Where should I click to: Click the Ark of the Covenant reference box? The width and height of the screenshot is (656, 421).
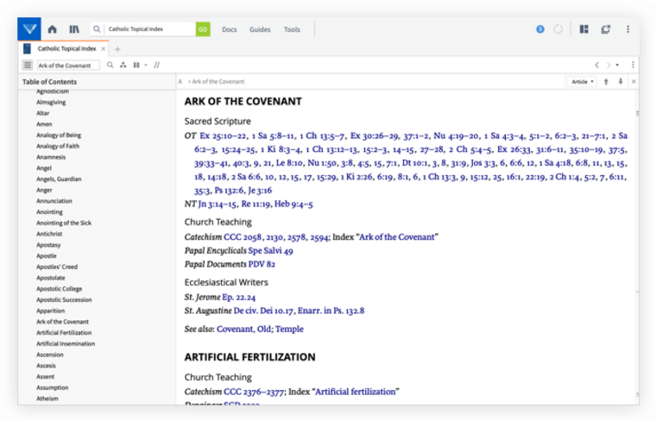(x=68, y=66)
